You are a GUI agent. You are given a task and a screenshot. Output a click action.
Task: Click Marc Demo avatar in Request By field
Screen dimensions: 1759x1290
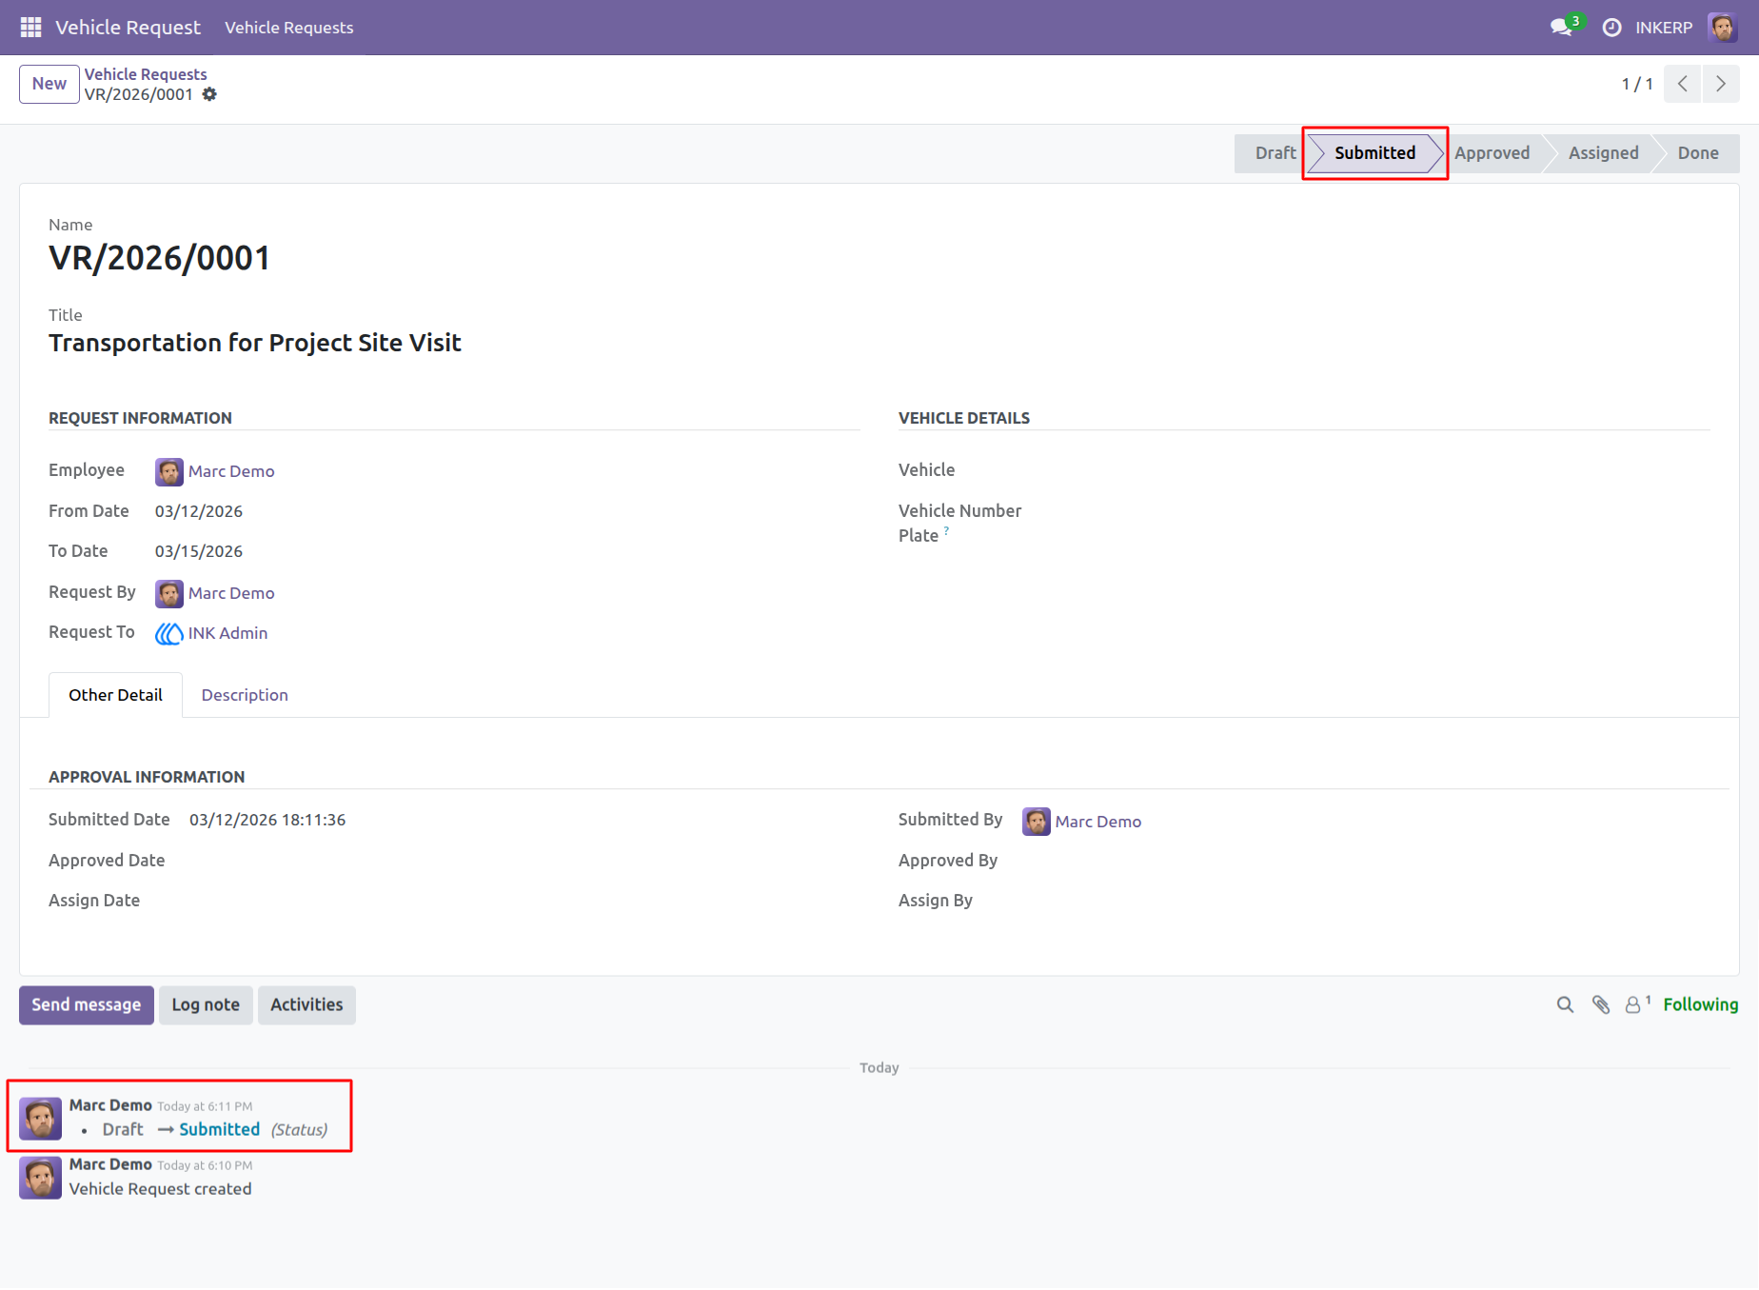pos(168,593)
